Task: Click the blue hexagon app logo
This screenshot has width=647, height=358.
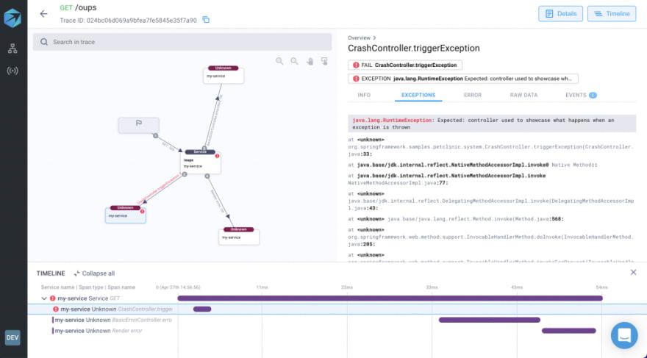Action: [x=12, y=18]
